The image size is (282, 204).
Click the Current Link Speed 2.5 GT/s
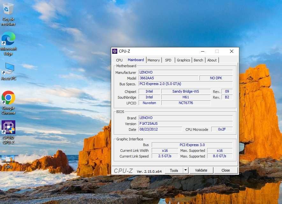click(165, 156)
